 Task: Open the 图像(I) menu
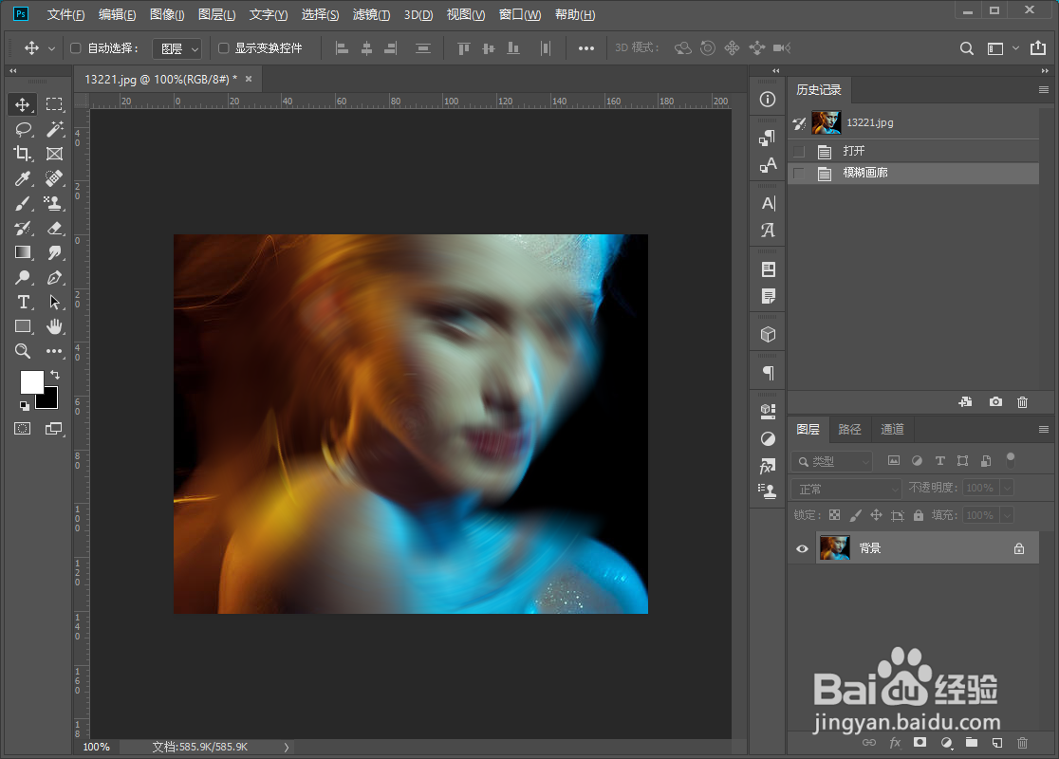[x=167, y=15]
